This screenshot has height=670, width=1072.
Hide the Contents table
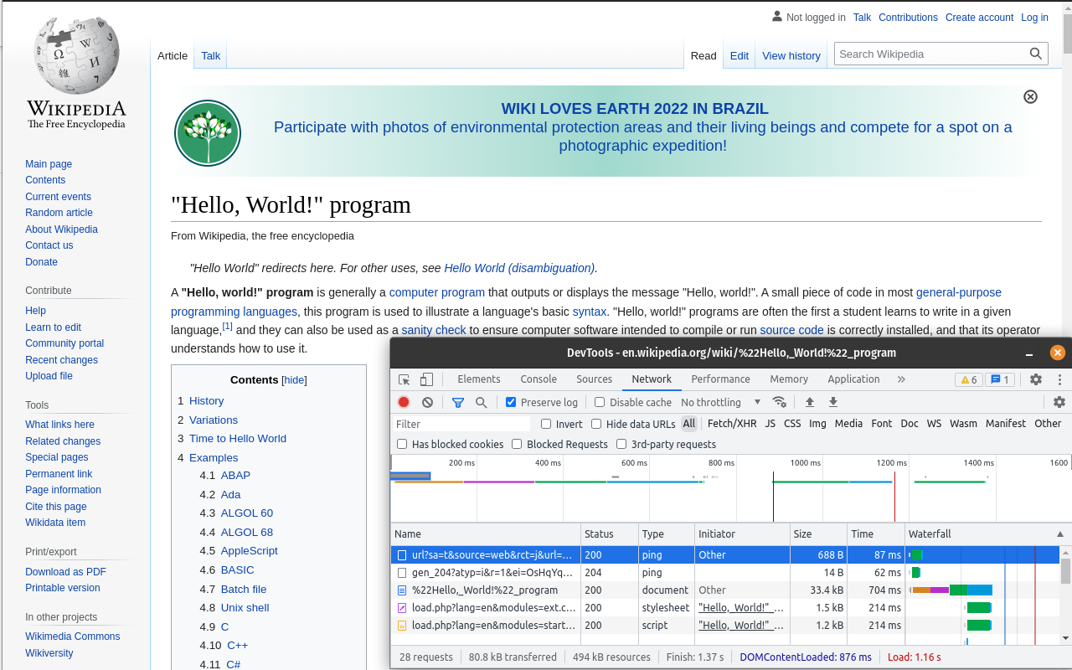pyautogui.click(x=294, y=380)
